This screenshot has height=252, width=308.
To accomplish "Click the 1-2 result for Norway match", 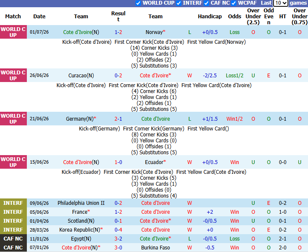I will (x=118, y=32).
